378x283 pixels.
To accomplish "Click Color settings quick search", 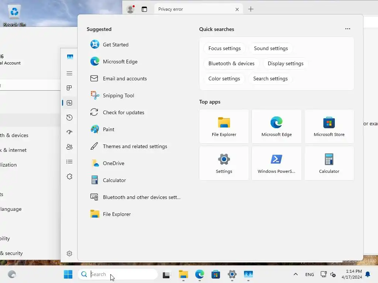I will coord(224,79).
